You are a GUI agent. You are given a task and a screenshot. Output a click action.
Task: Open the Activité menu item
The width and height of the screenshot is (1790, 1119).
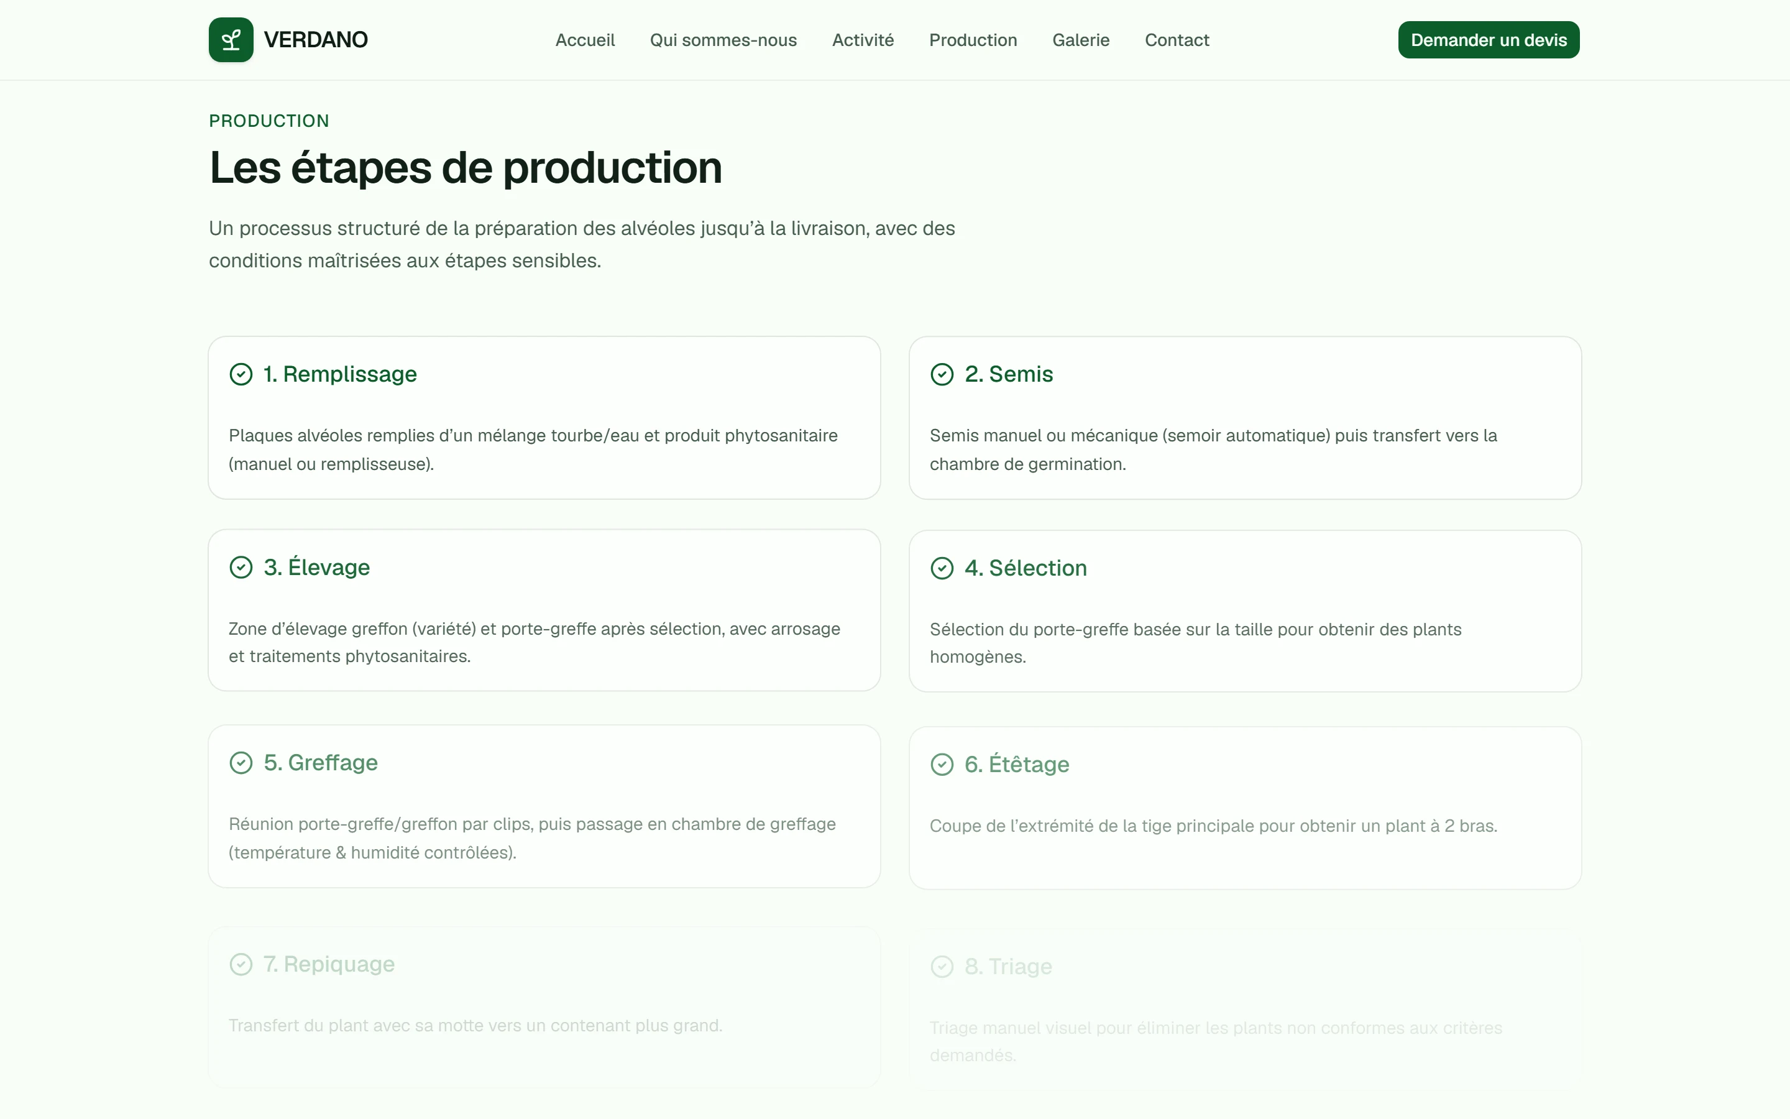863,40
